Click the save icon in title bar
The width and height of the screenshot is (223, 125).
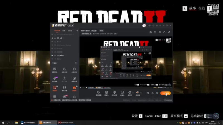pos(153,26)
